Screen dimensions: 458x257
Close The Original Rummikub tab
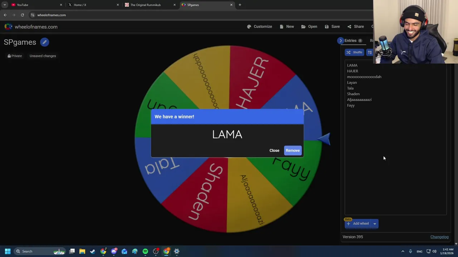click(175, 5)
